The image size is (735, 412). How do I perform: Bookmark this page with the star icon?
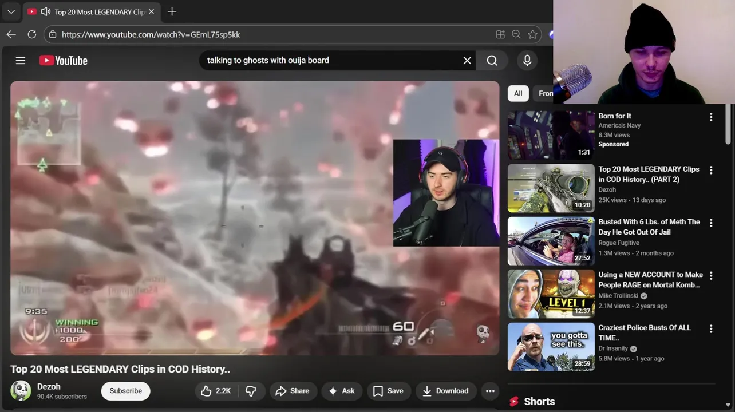532,34
